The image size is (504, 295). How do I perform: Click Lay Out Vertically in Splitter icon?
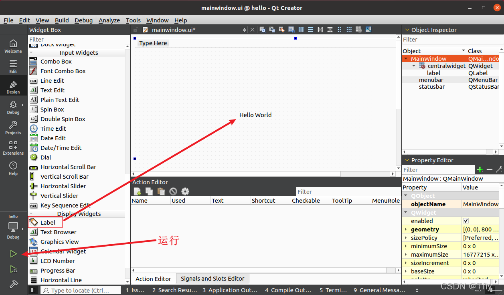tap(330, 30)
